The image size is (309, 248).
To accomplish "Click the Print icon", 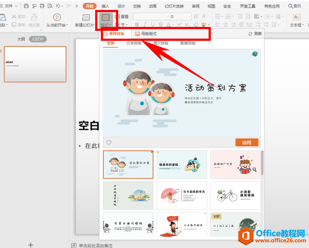I will [42, 6].
